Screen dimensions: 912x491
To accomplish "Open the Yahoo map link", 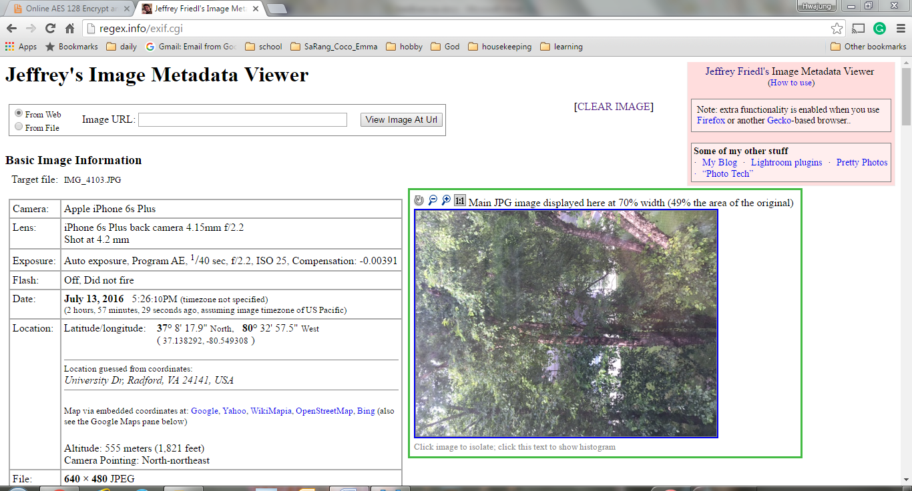I will coord(234,411).
